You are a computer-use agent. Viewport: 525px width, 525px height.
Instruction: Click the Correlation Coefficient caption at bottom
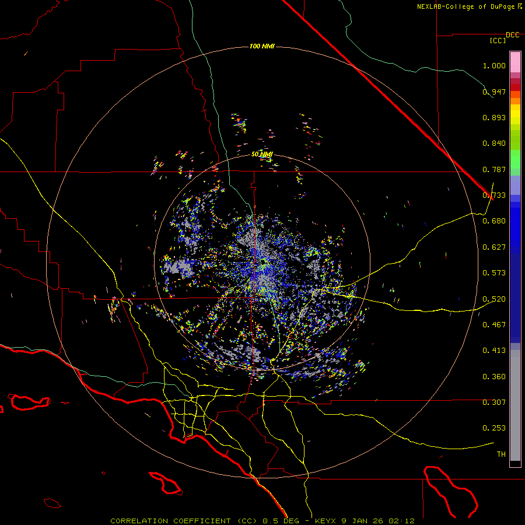(x=262, y=521)
